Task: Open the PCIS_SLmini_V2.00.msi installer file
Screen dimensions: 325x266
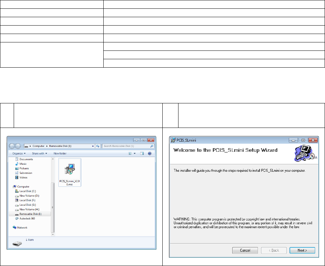Action: tap(70, 172)
